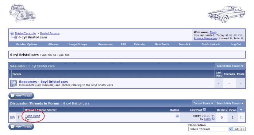Open the New Posts nav item
Viewport: 254px width, 135px height.
162,44
